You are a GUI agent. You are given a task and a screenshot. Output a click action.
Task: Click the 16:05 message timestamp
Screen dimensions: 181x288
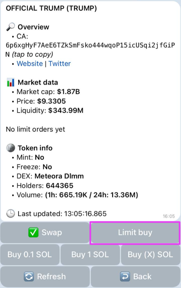[x=169, y=216]
